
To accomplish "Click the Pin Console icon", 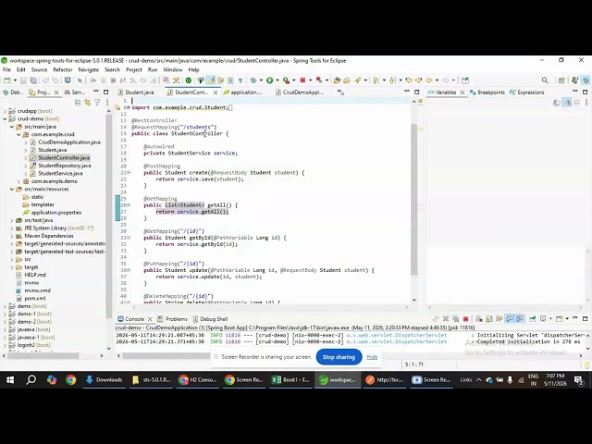I will pyautogui.click(x=533, y=319).
